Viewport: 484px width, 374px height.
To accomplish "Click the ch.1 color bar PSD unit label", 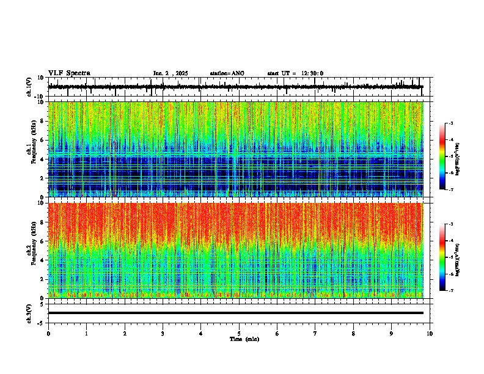I will [458, 159].
